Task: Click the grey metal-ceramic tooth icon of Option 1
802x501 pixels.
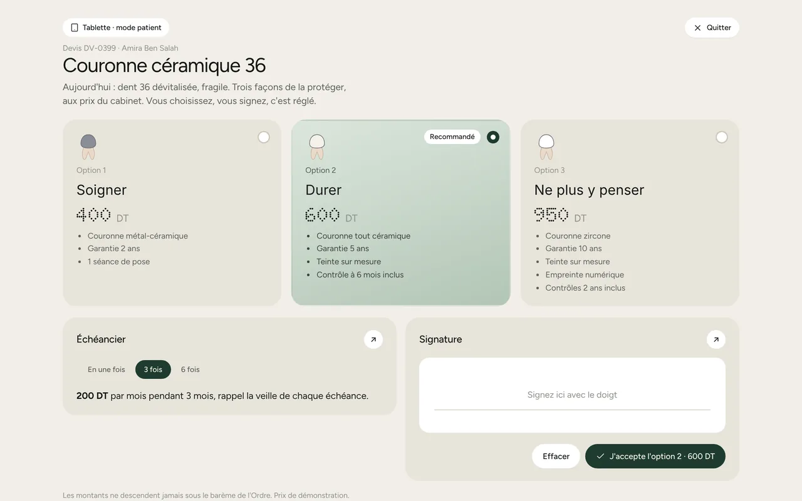Action: [x=88, y=147]
